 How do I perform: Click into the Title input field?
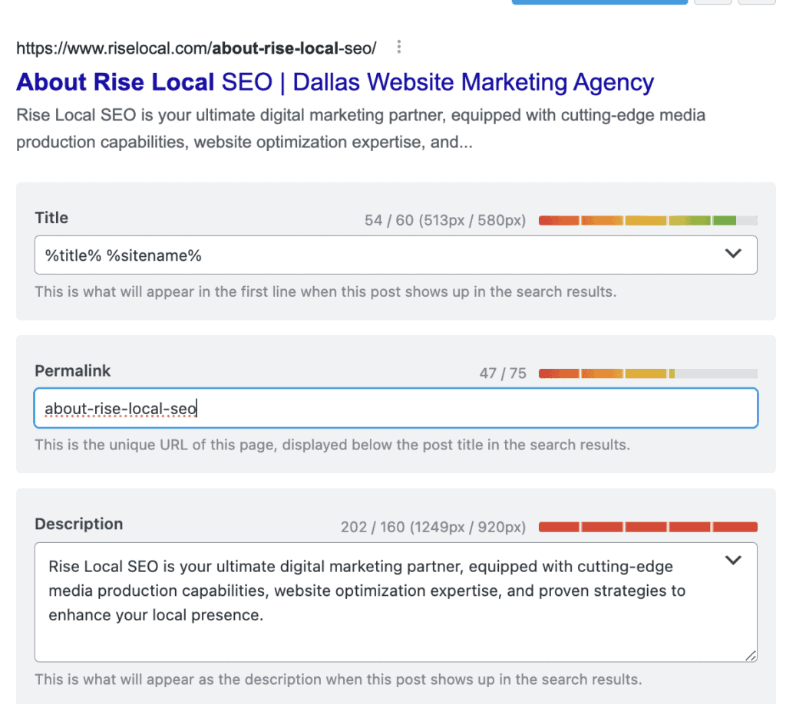(x=368, y=255)
